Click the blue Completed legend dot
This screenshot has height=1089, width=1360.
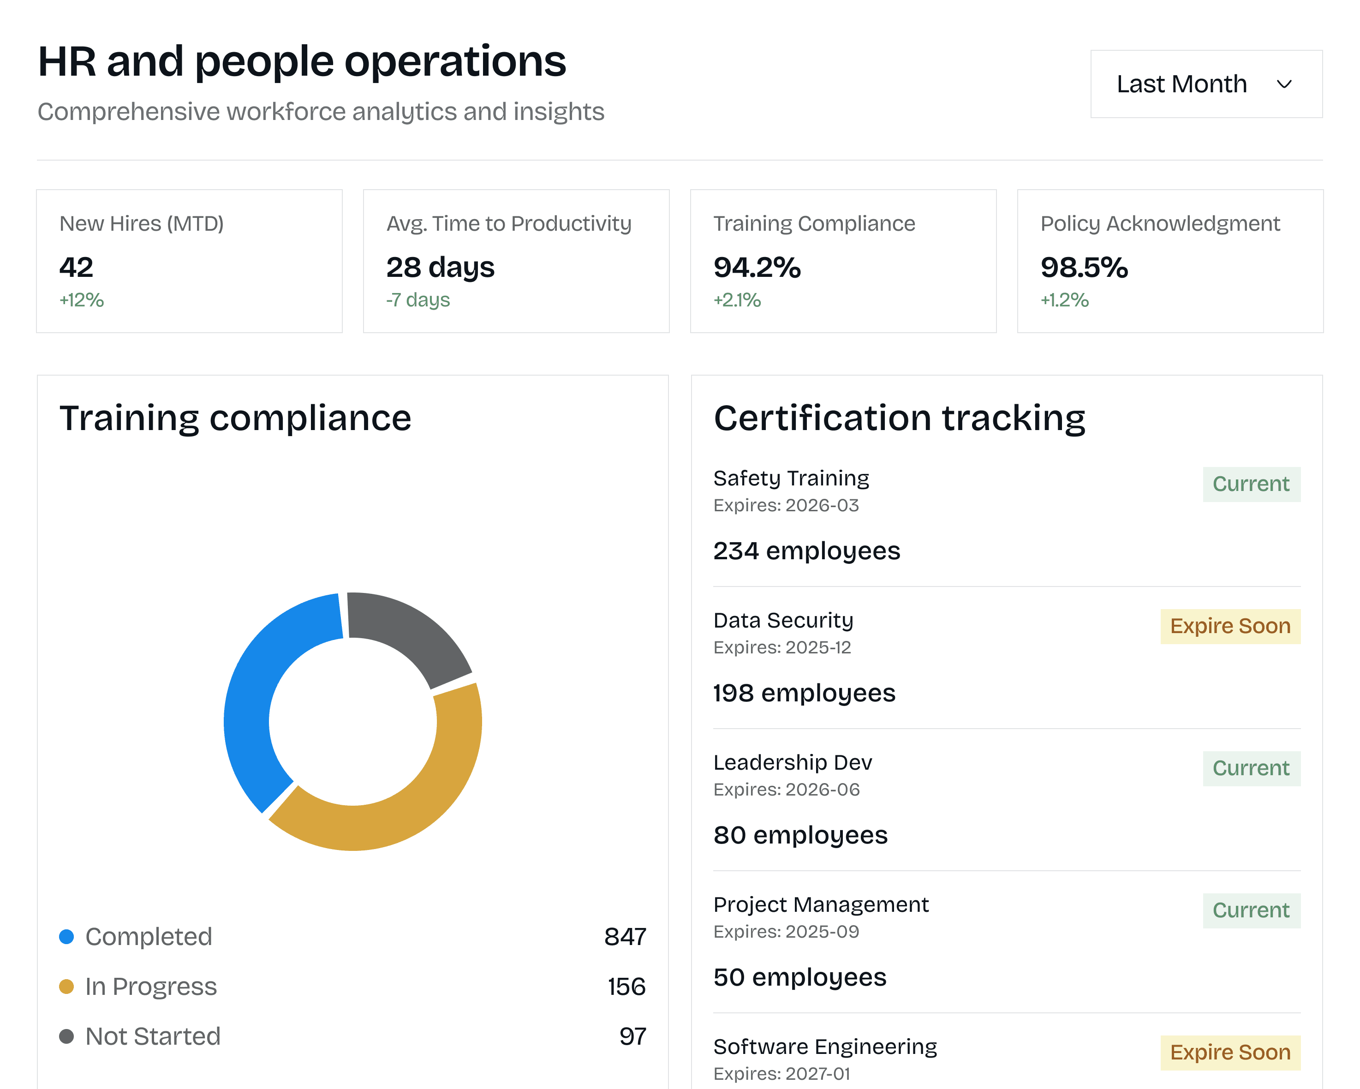[66, 936]
